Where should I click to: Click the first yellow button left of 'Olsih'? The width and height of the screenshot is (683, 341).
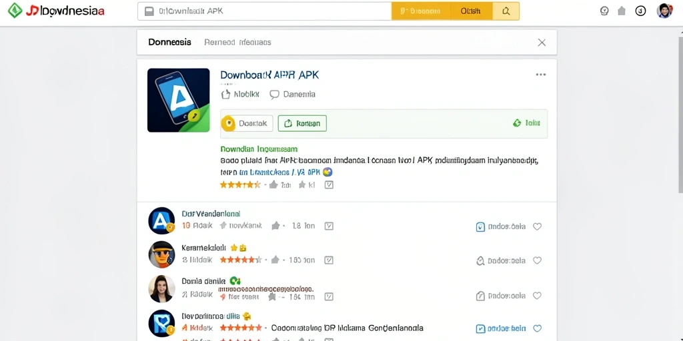[420, 11]
